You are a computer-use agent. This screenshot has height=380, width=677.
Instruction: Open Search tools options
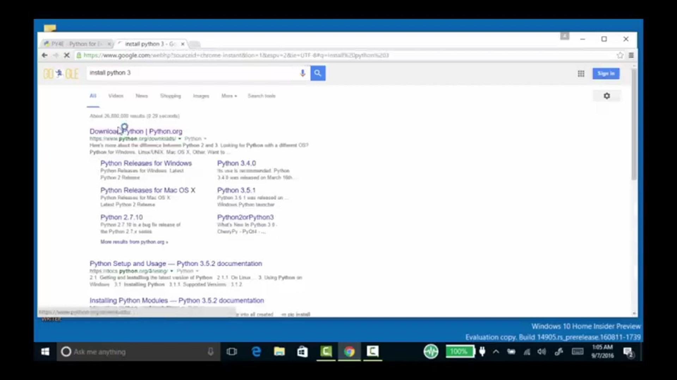pyautogui.click(x=262, y=96)
